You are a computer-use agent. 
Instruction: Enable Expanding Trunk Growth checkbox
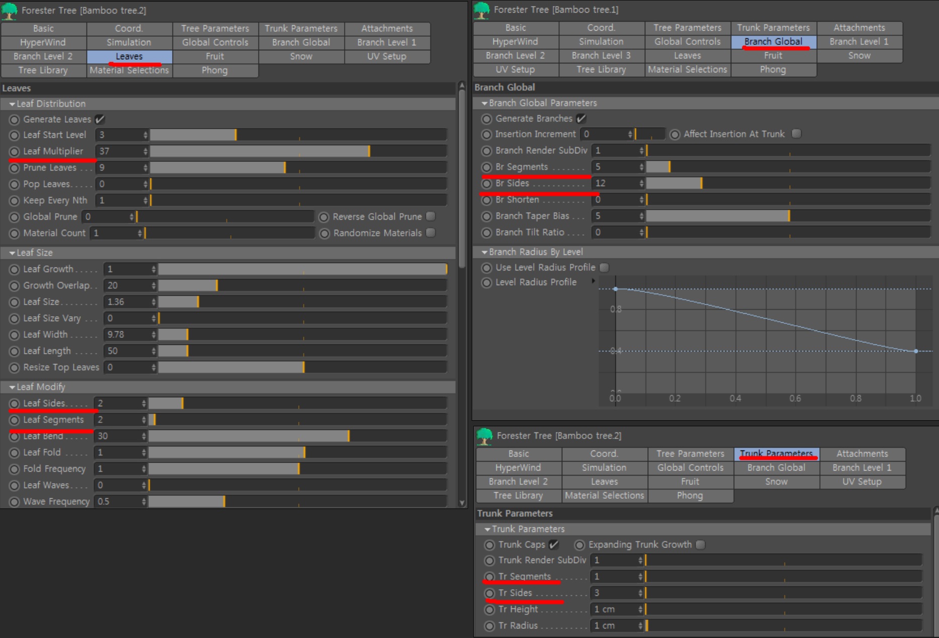coord(701,544)
